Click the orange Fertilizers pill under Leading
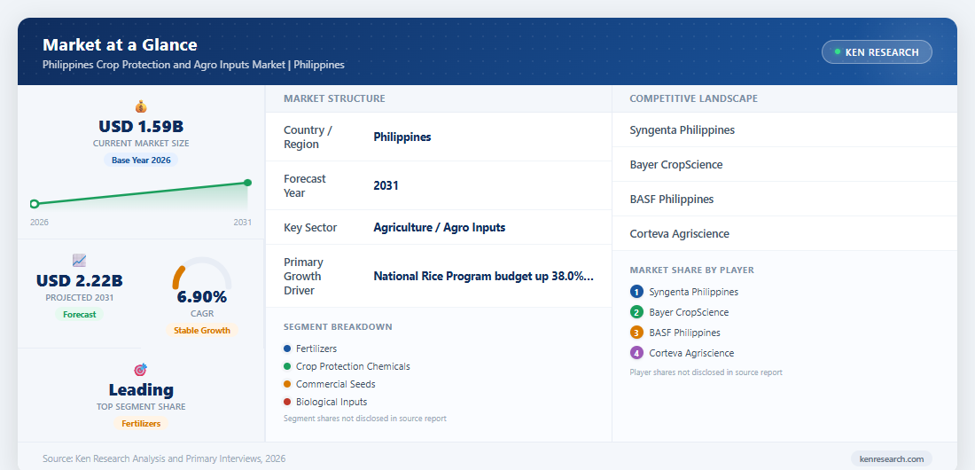The image size is (975, 470). click(x=141, y=423)
